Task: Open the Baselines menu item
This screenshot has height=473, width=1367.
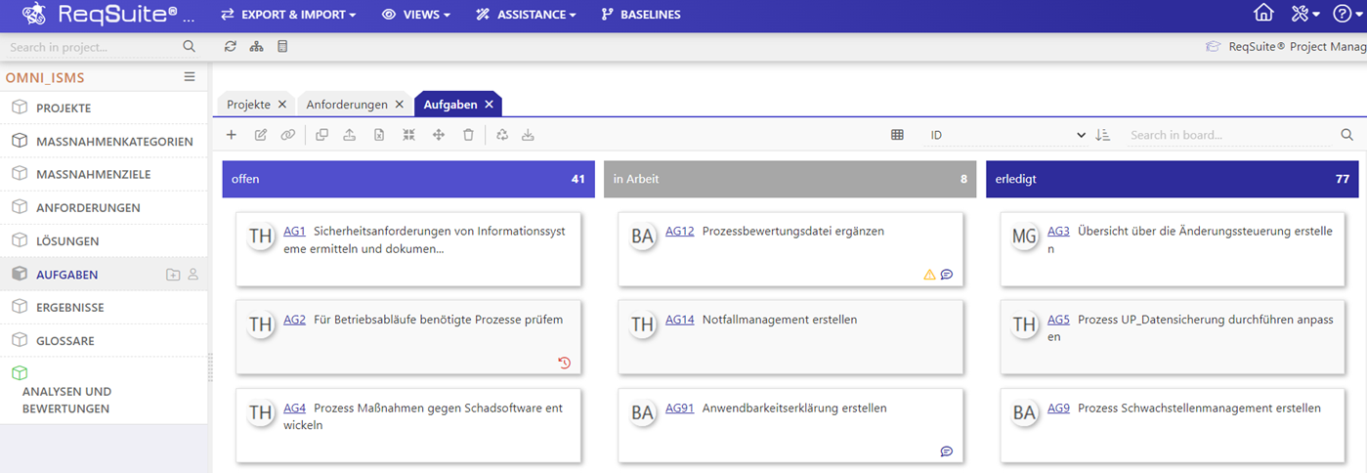Action: point(641,15)
